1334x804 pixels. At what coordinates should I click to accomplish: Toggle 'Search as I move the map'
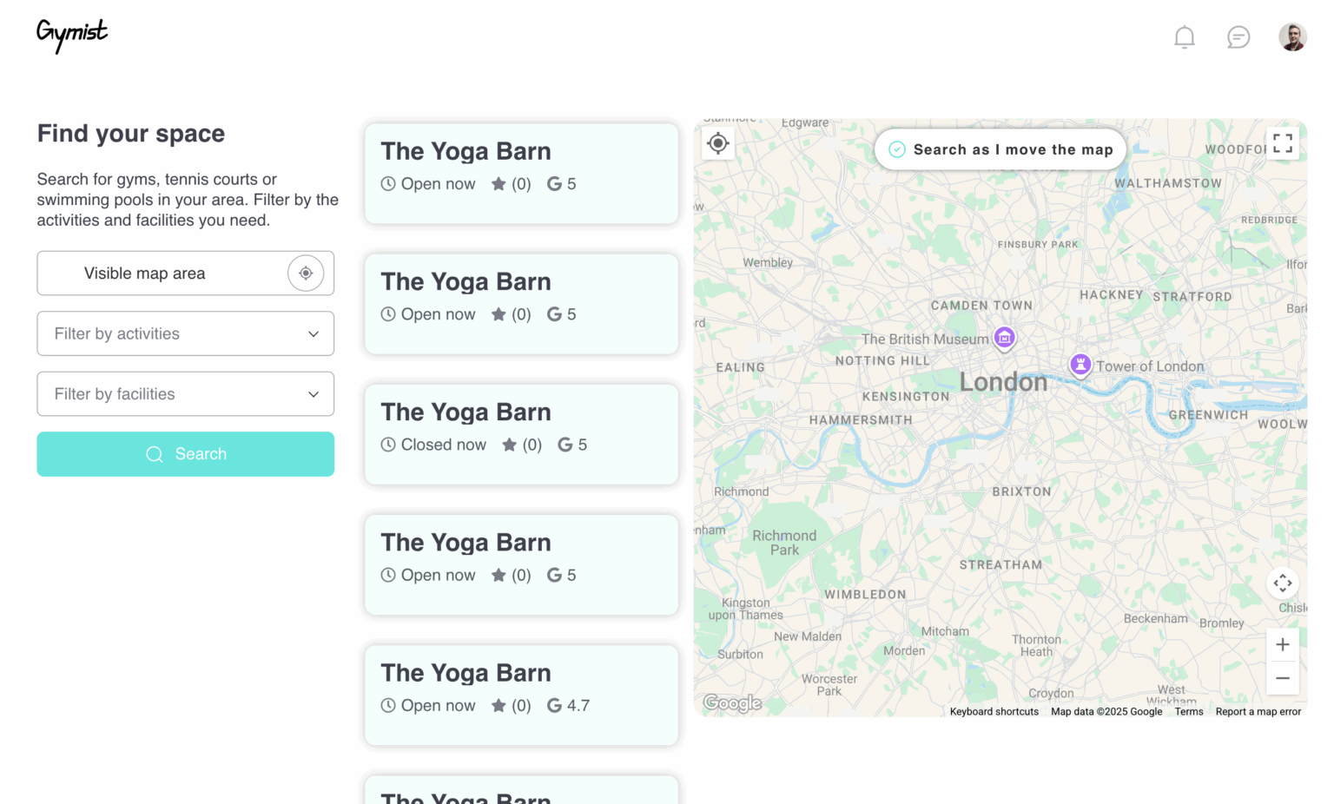point(1000,149)
